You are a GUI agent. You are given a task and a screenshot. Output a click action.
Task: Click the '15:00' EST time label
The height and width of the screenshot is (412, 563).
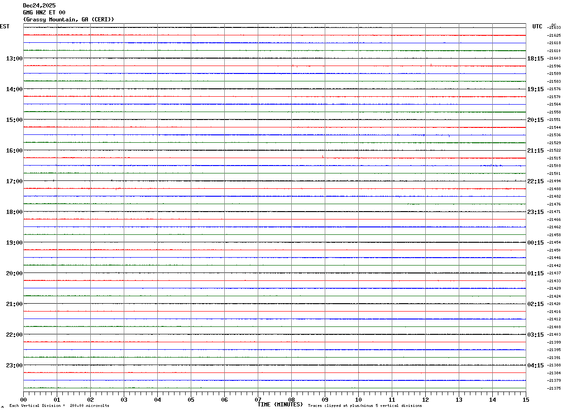[x=14, y=120]
